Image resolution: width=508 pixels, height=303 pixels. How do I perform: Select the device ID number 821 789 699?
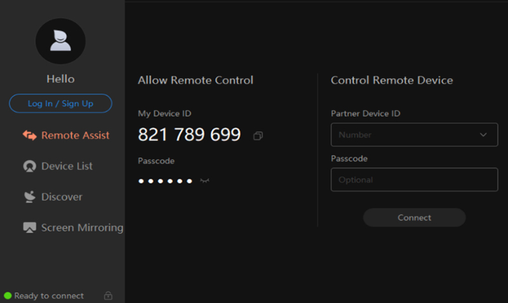189,135
